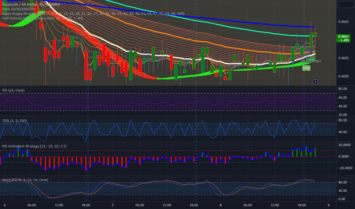Click the day 6 label on time axis

5,205
